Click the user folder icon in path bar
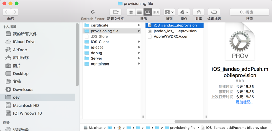The height and width of the screenshot is (131, 272). tap(110, 128)
